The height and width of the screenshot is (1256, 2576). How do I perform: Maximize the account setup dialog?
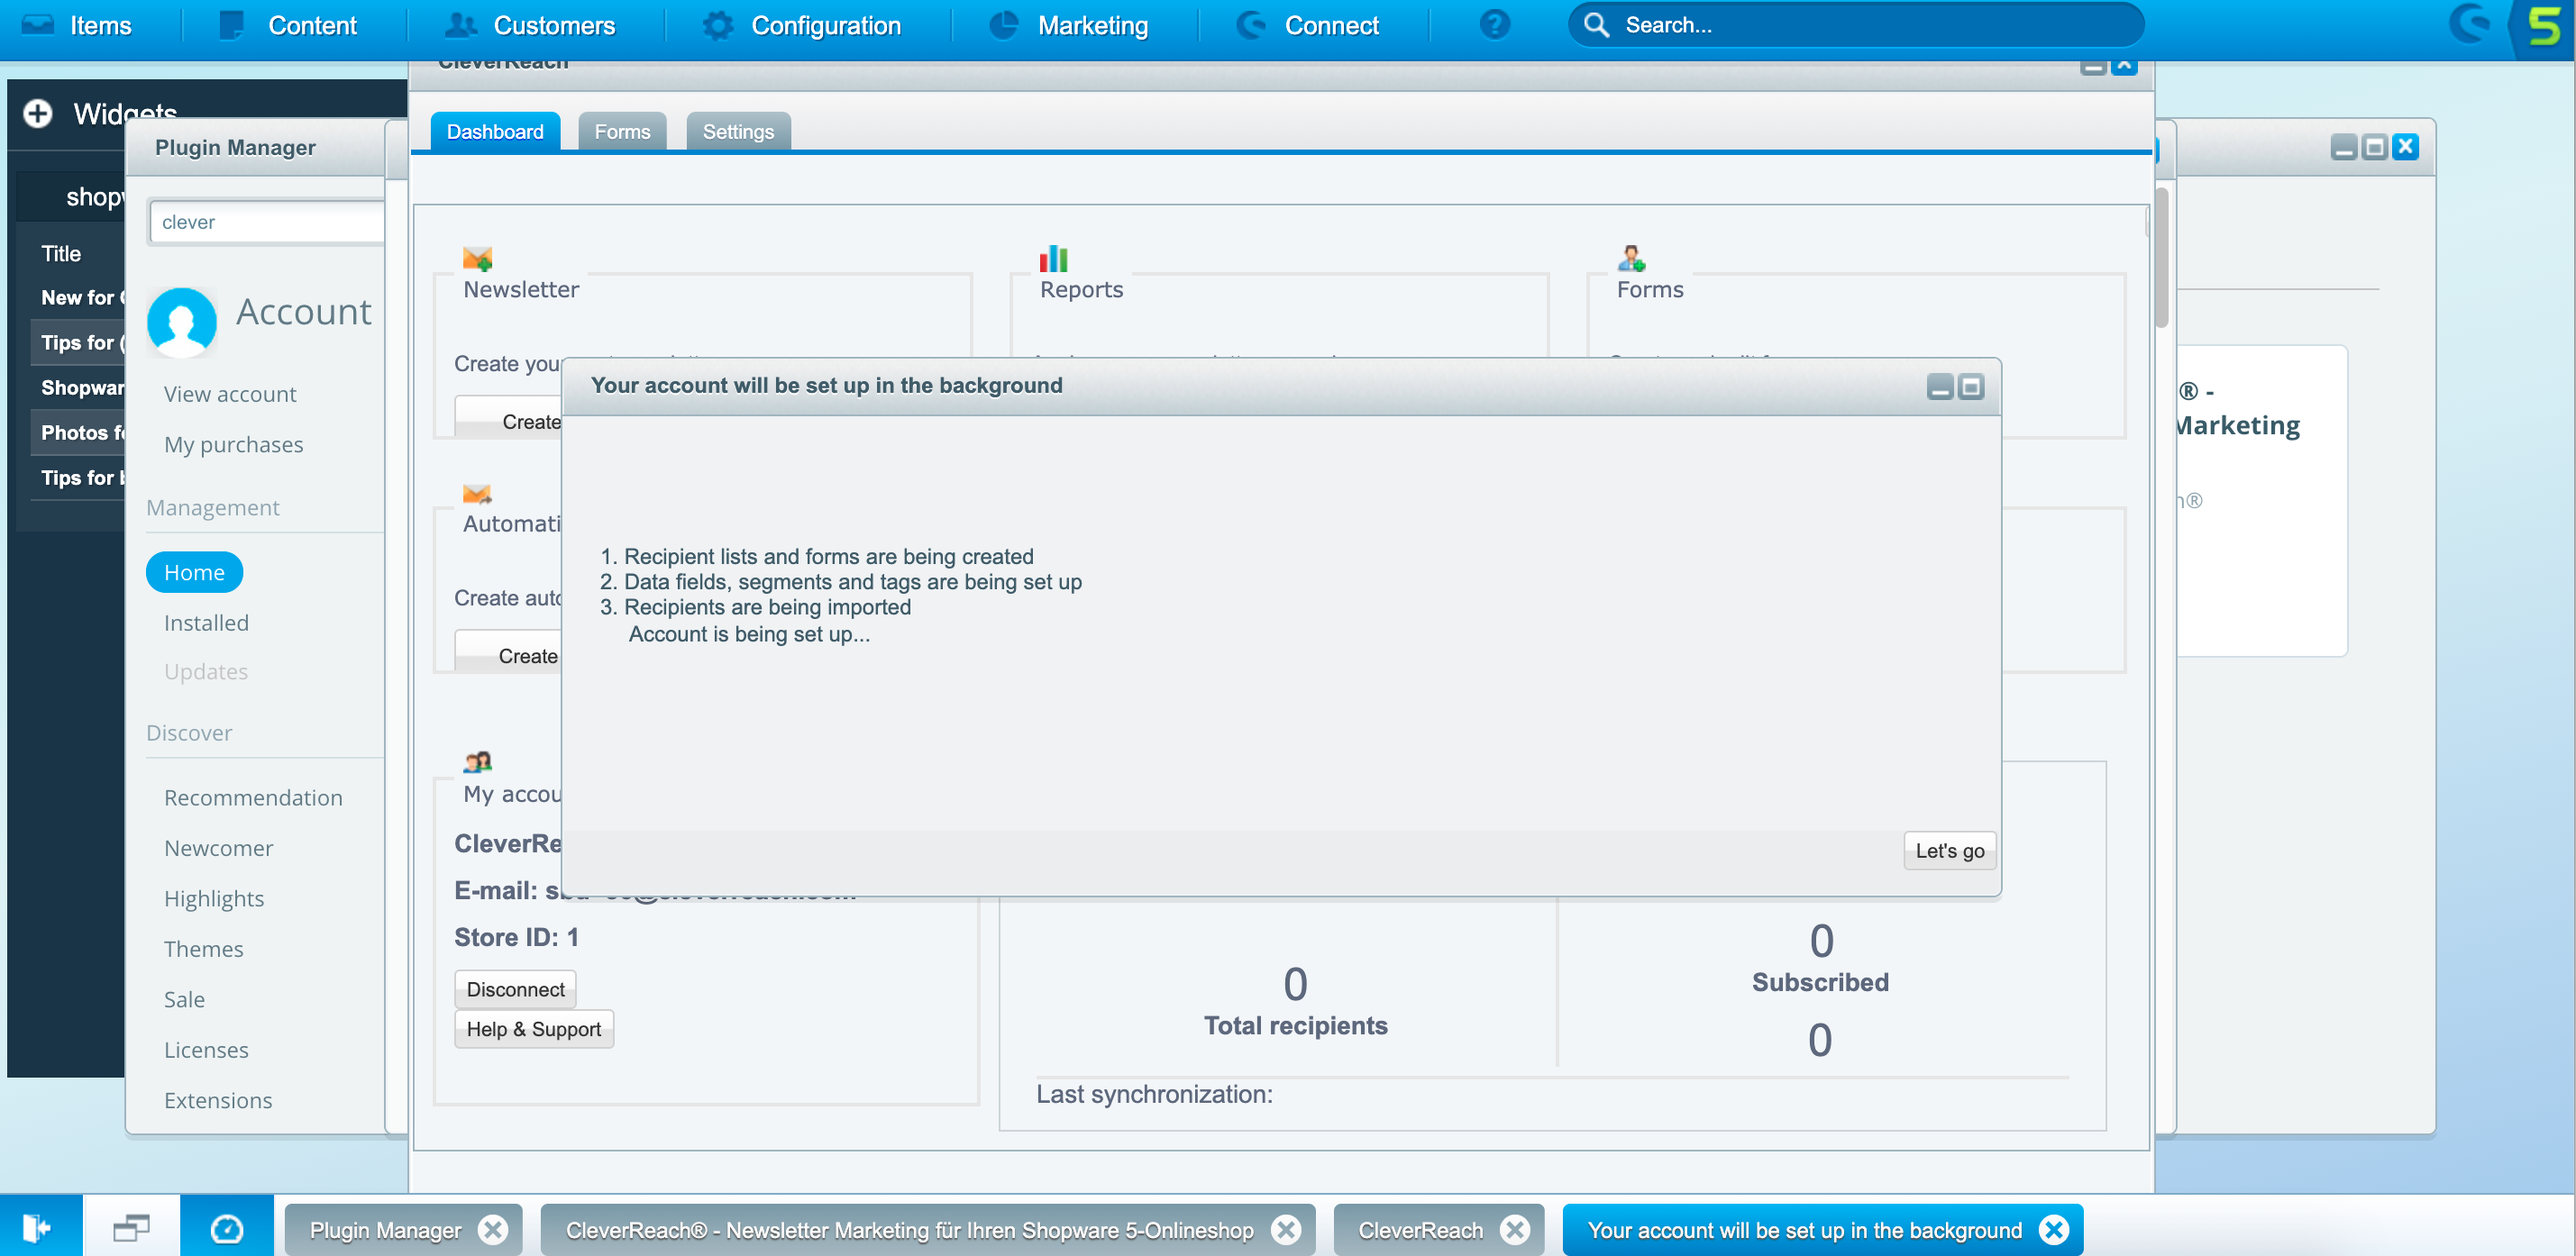[x=1971, y=387]
